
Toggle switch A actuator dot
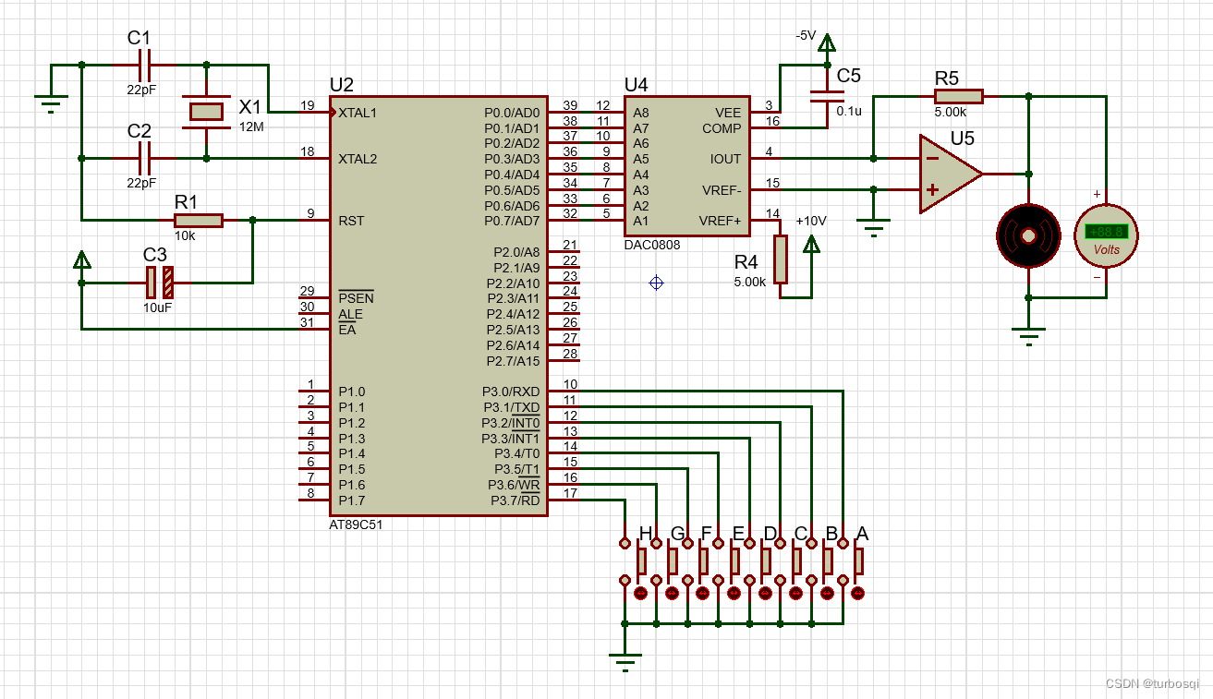(x=858, y=593)
